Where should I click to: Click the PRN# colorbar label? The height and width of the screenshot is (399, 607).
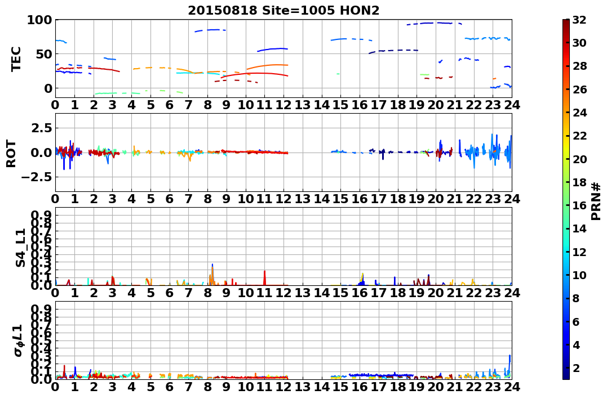pos(596,201)
